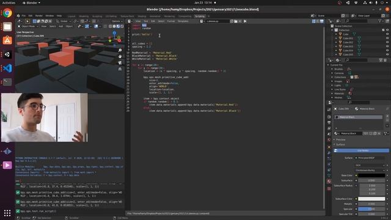Show applications grid in the dock
This screenshot has width=391, height=220.
pyautogui.click(x=7, y=213)
